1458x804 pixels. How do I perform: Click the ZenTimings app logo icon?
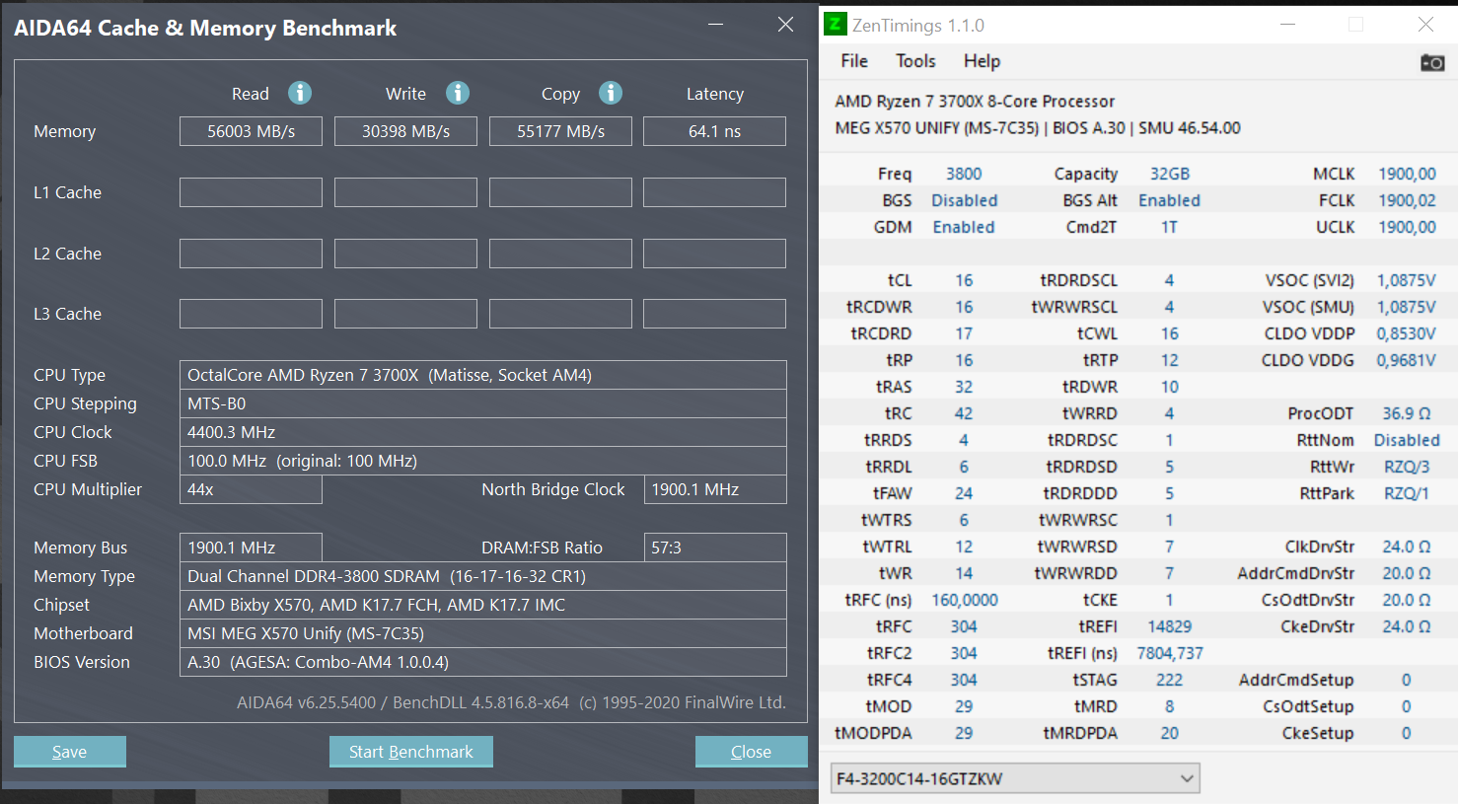pyautogui.click(x=836, y=25)
